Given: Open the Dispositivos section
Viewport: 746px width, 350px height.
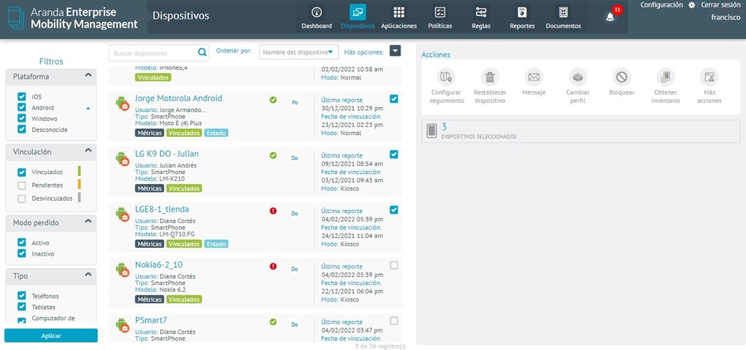Looking at the screenshot, I should pyautogui.click(x=357, y=17).
